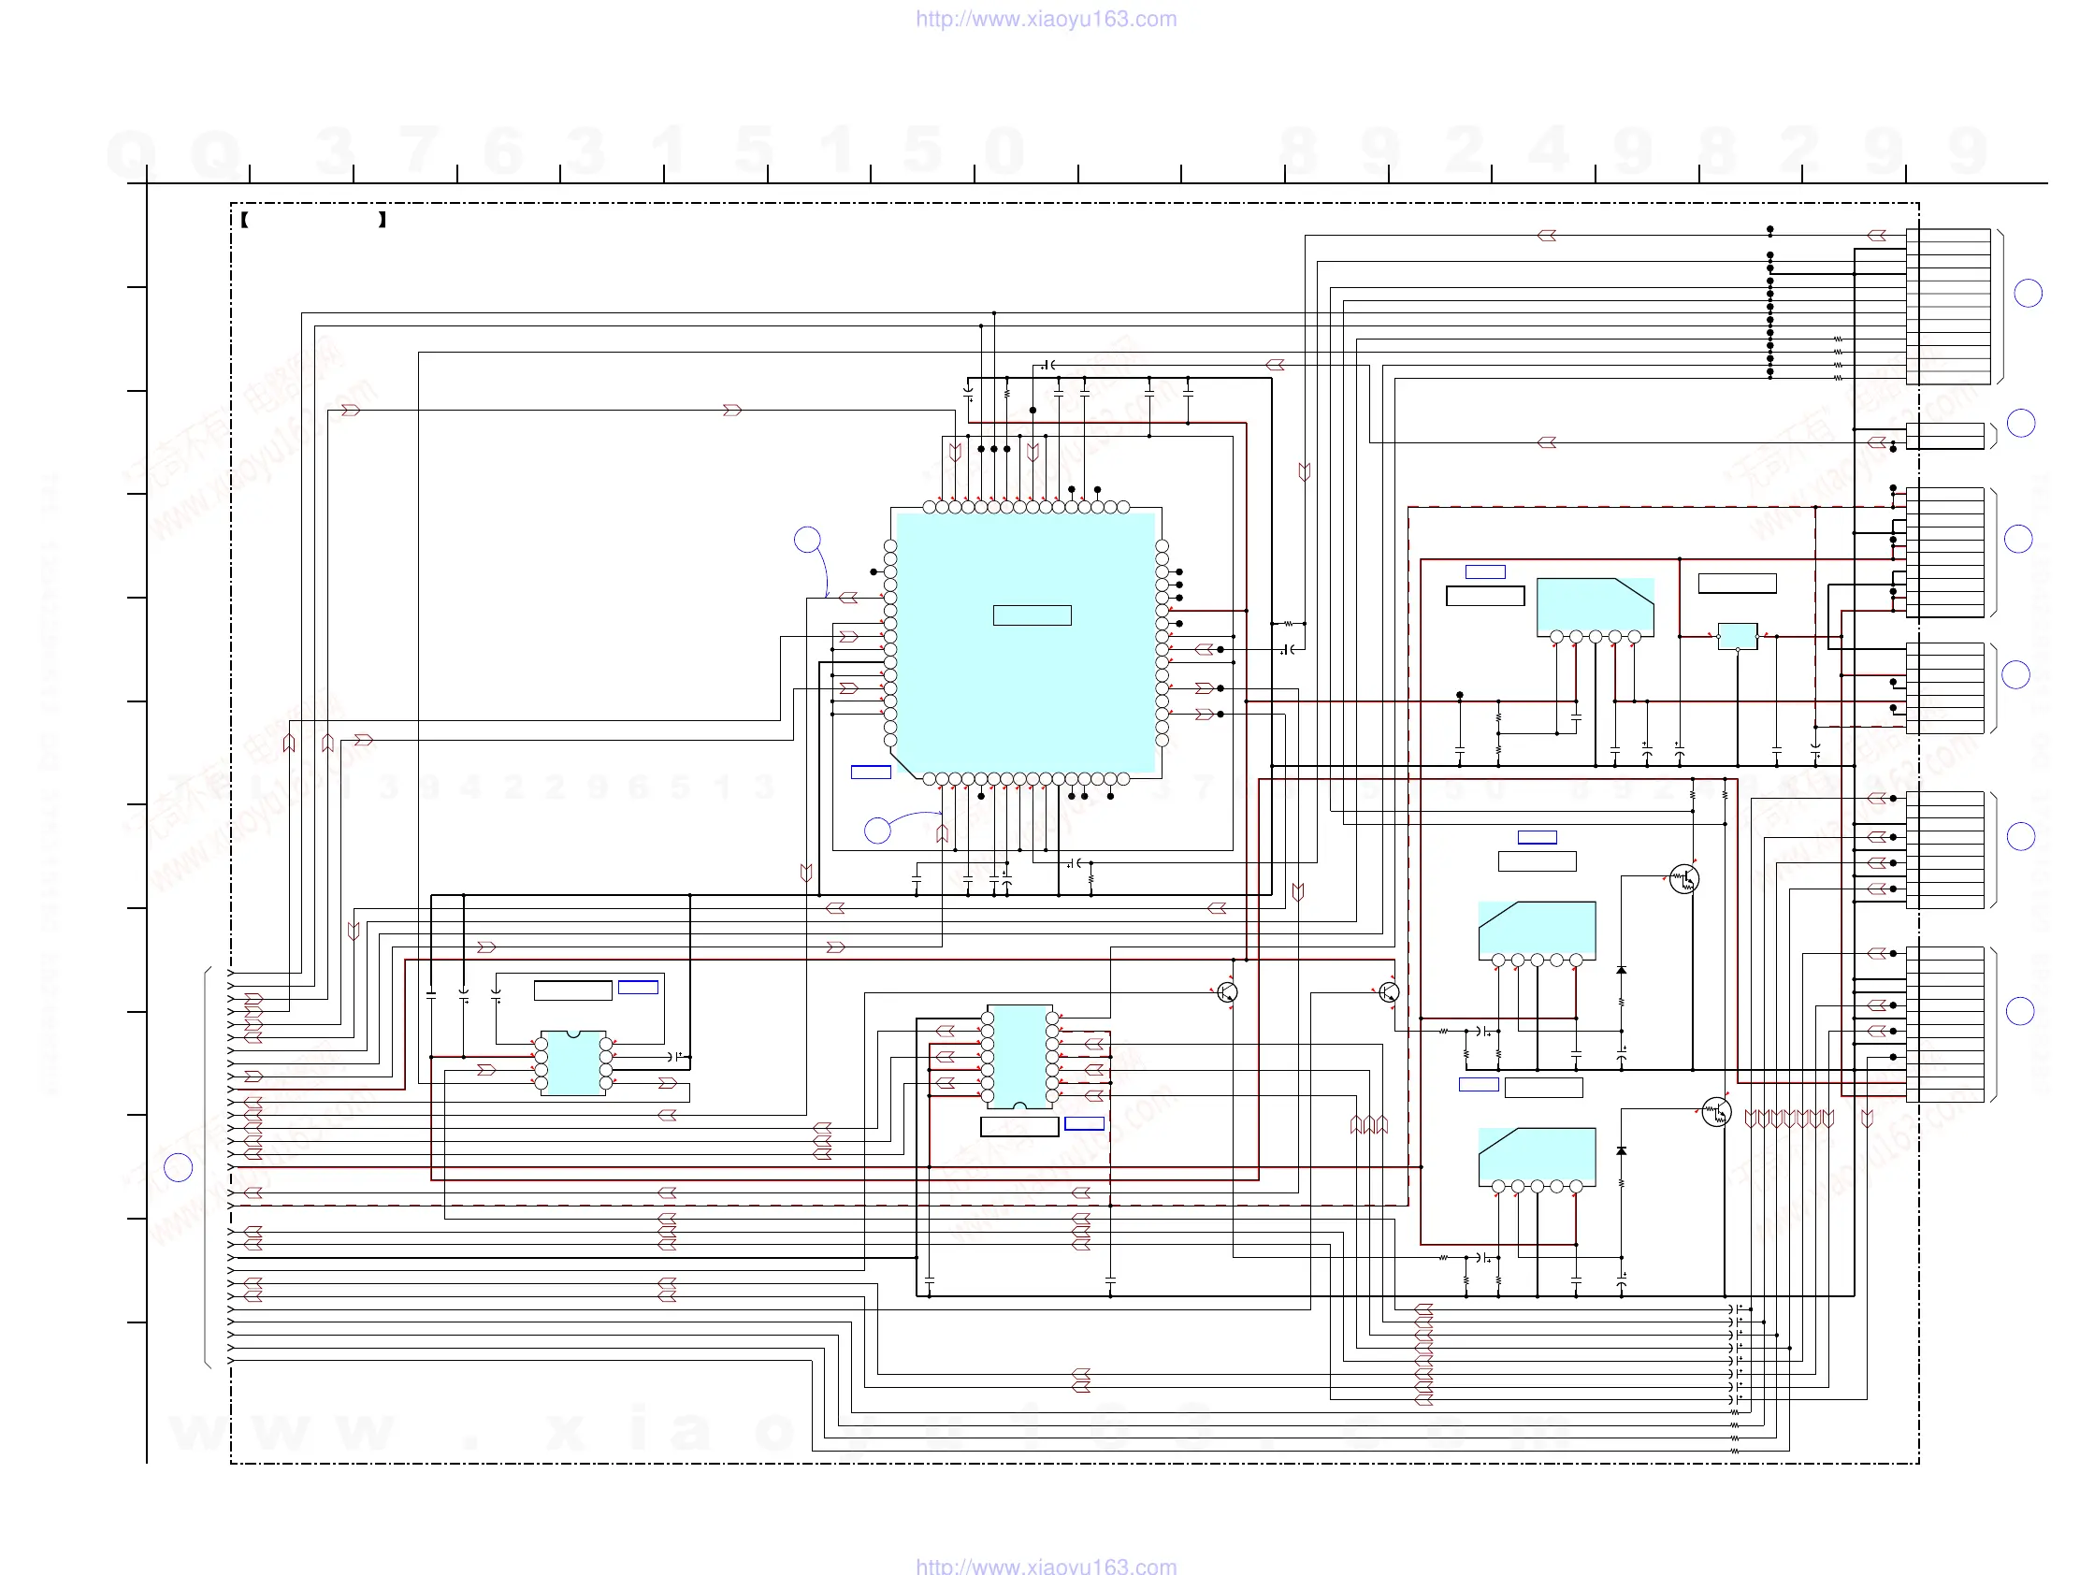The image size is (2094, 1575).
Task: Click the blue circle beside the left edge connector bracket
Action: coord(178,1168)
